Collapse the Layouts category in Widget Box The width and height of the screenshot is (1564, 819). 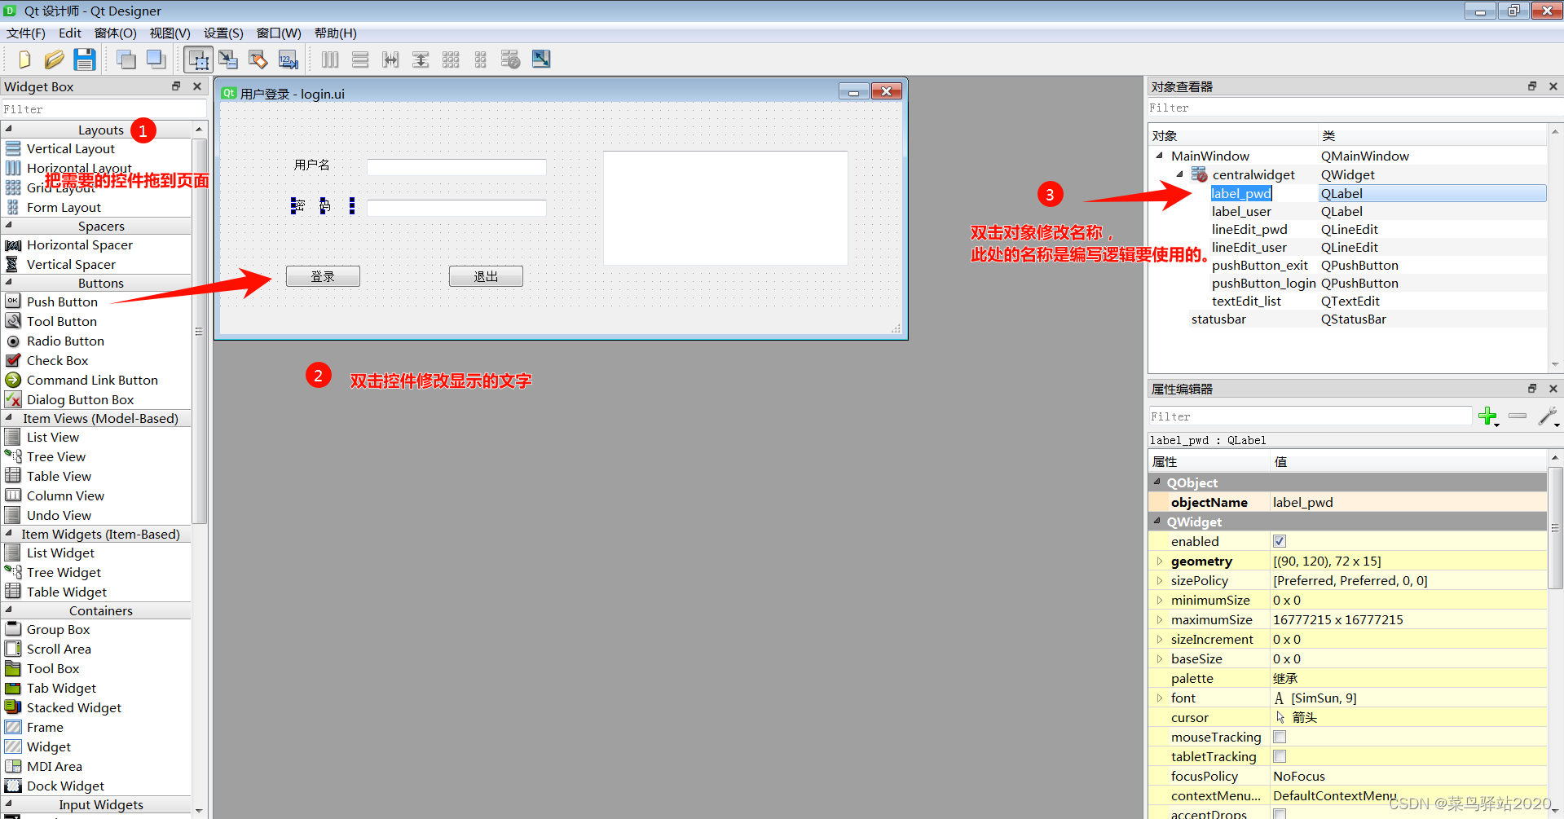(x=9, y=129)
